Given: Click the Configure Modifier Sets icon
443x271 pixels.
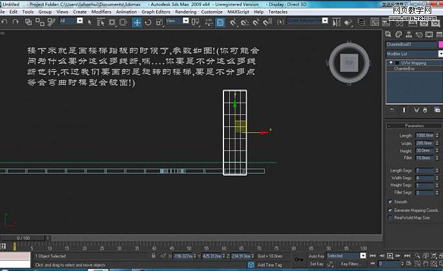Looking at the screenshot, I should click(x=437, y=110).
